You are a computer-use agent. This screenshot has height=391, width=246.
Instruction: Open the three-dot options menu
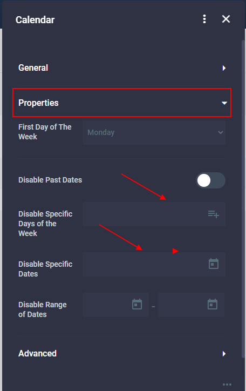click(x=204, y=19)
